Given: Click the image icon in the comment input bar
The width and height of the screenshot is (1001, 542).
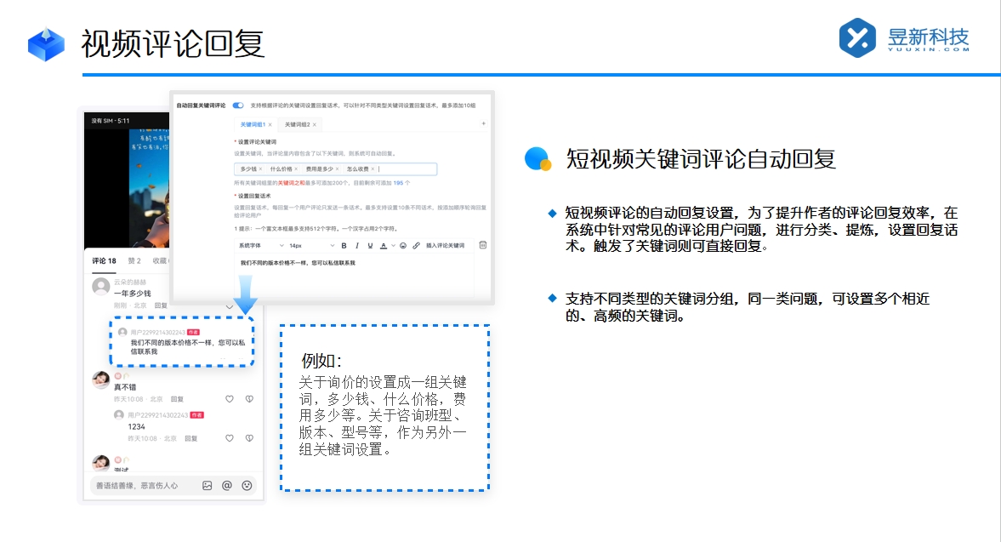Looking at the screenshot, I should pos(207,484).
